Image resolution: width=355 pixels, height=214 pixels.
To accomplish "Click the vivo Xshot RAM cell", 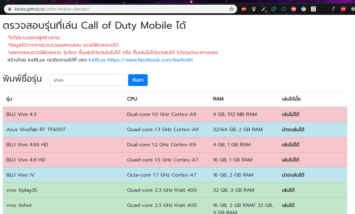I will click(x=243, y=208).
